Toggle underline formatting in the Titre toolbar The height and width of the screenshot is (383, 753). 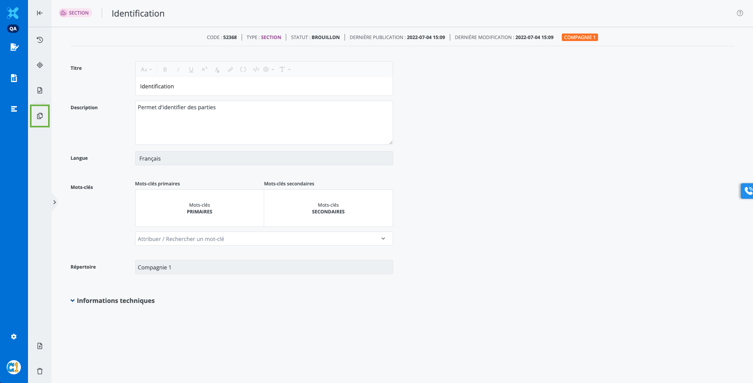(x=191, y=69)
